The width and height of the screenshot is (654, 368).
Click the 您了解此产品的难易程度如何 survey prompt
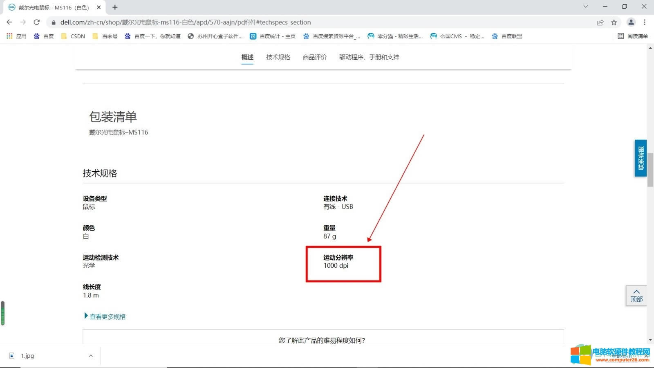click(x=322, y=340)
